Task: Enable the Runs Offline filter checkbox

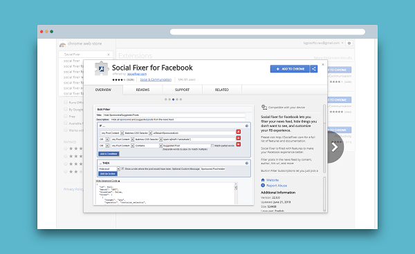Action: click(x=66, y=102)
